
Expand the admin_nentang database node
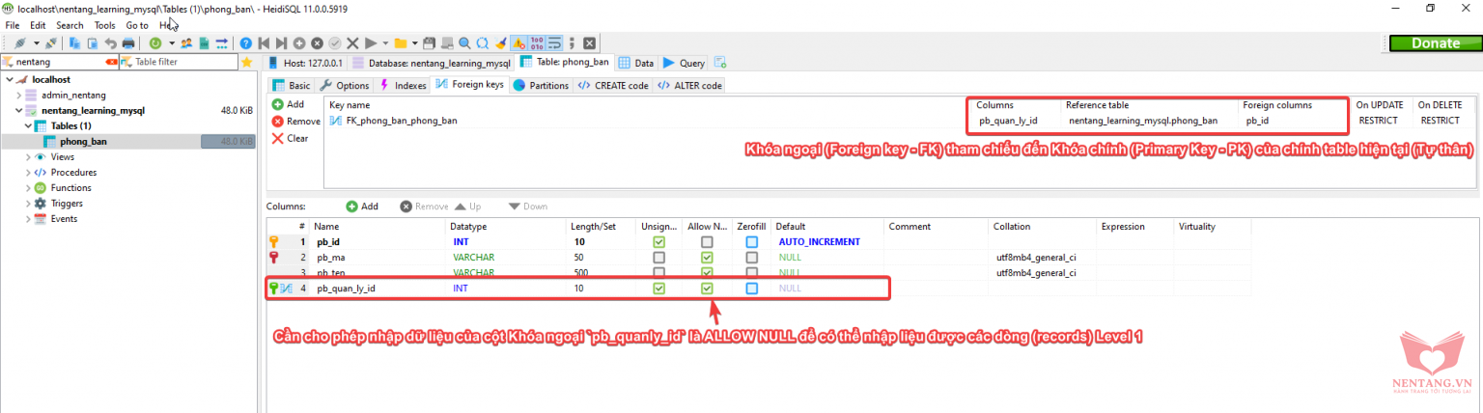click(x=18, y=96)
